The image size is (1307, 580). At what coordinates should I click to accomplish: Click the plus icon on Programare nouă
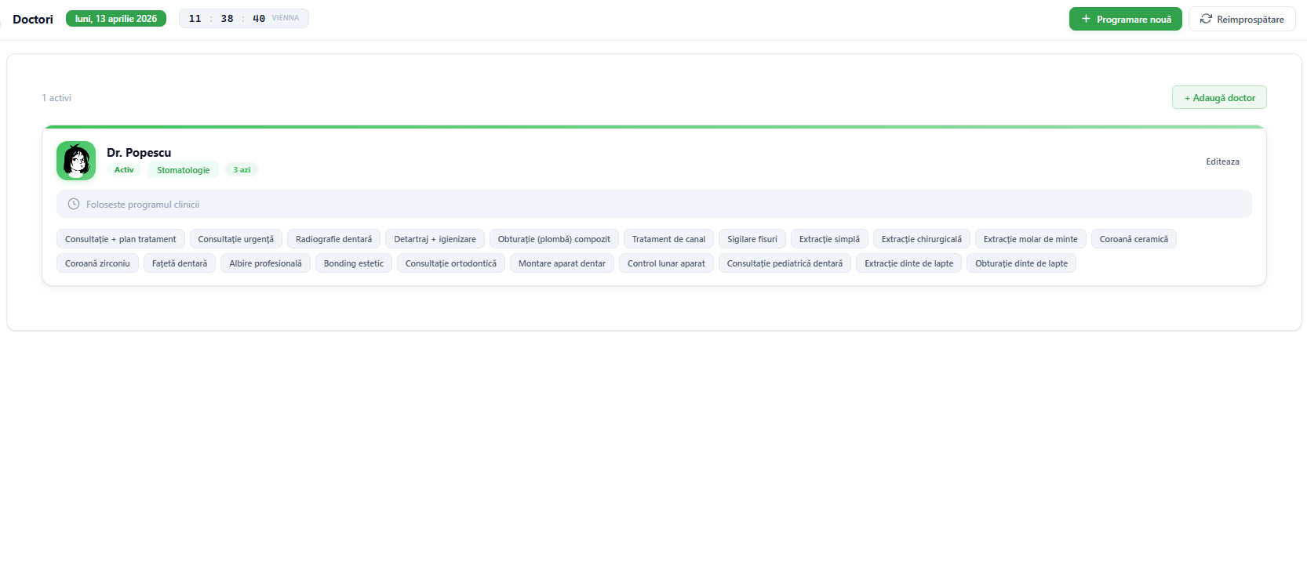coord(1086,19)
